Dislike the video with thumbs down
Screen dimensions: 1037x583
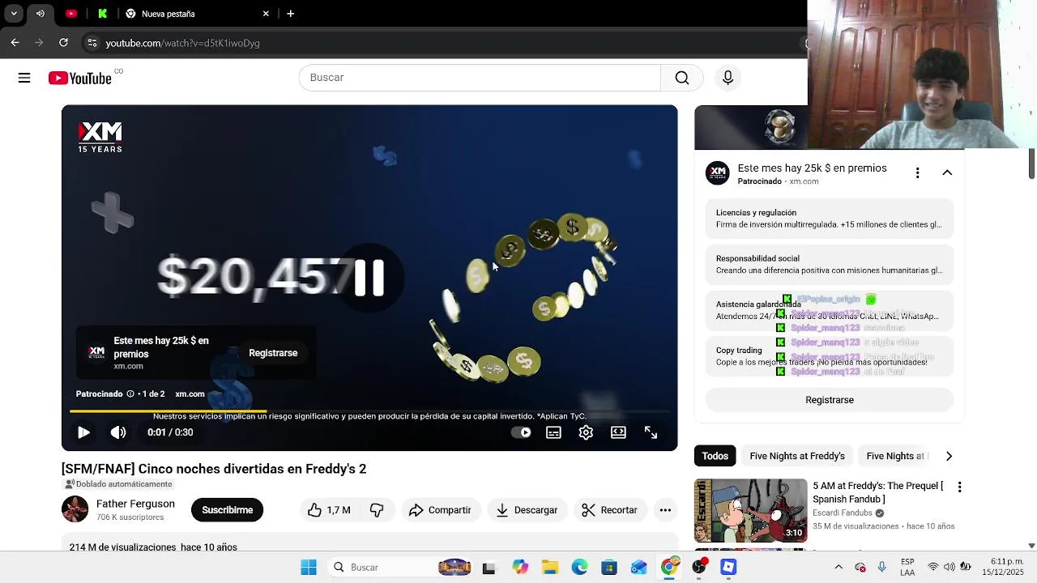pyautogui.click(x=377, y=510)
